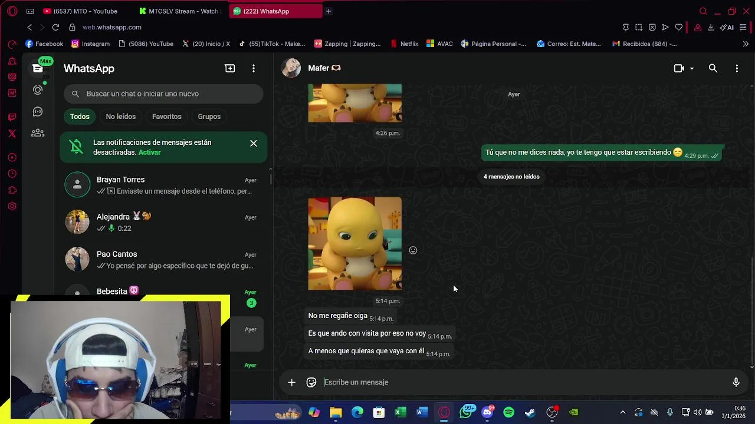Open the TikTok bookmark
Viewport: 755px width, 424px height.
(x=272, y=44)
